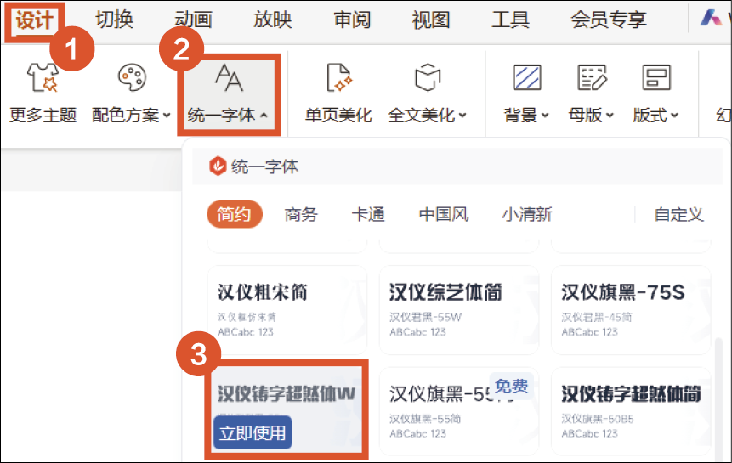The height and width of the screenshot is (463, 732).
Task: Click the 背景 hatched square icon
Action: pyautogui.click(x=526, y=78)
